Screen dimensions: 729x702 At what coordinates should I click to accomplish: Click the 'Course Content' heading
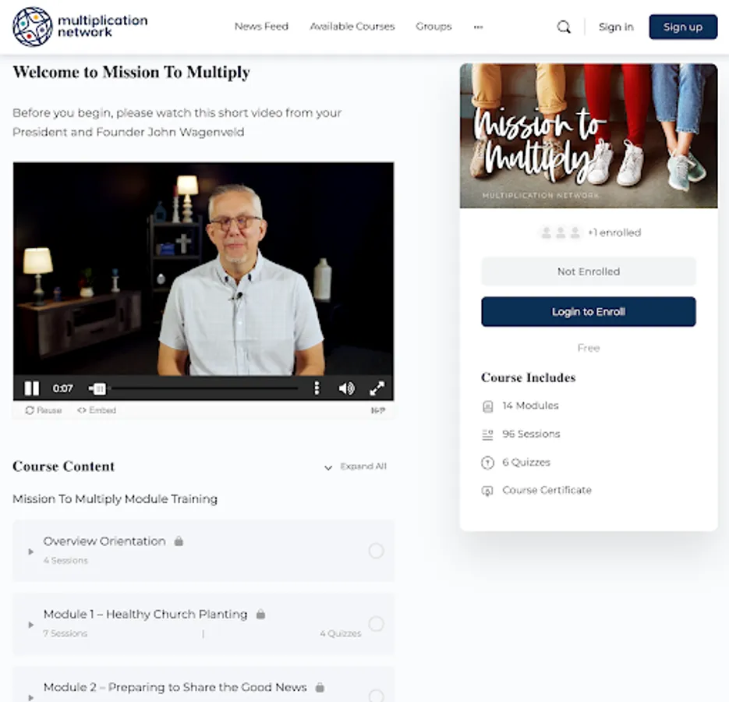[64, 466]
